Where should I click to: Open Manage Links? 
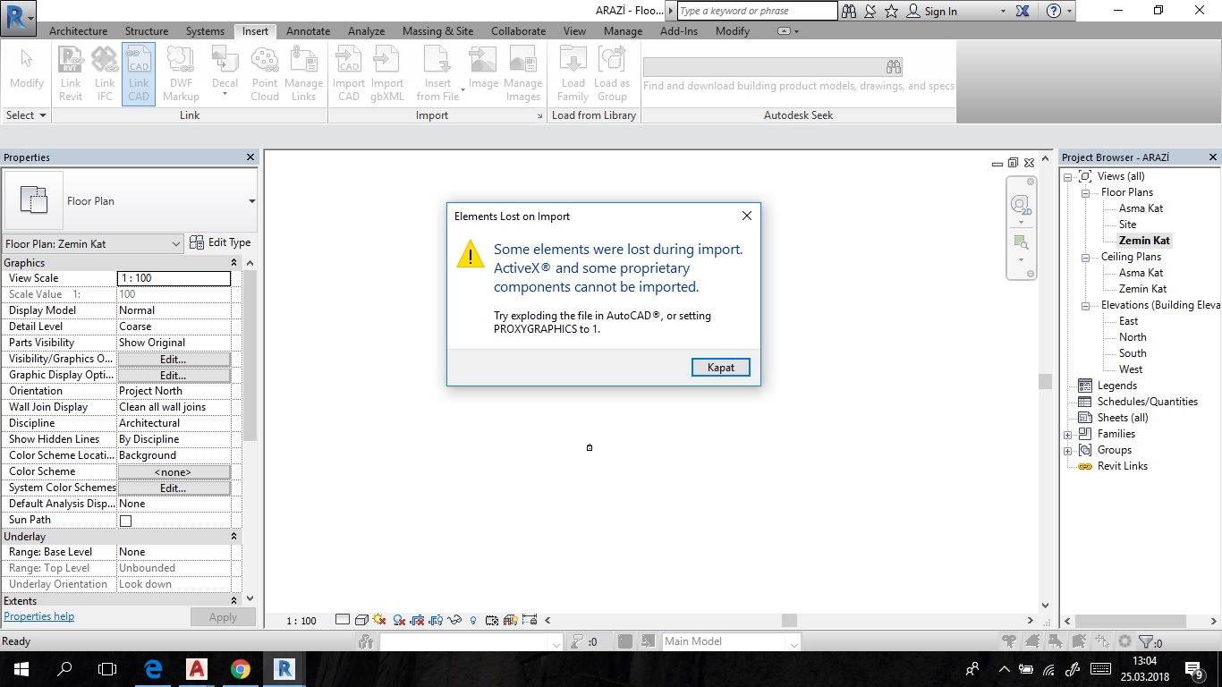click(x=304, y=73)
